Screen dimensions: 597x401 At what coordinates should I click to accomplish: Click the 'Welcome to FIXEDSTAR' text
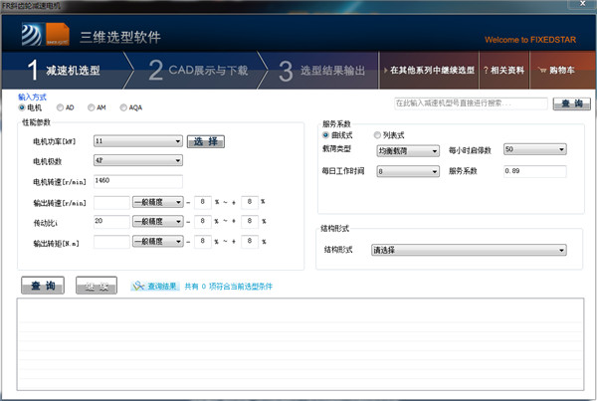[530, 40]
